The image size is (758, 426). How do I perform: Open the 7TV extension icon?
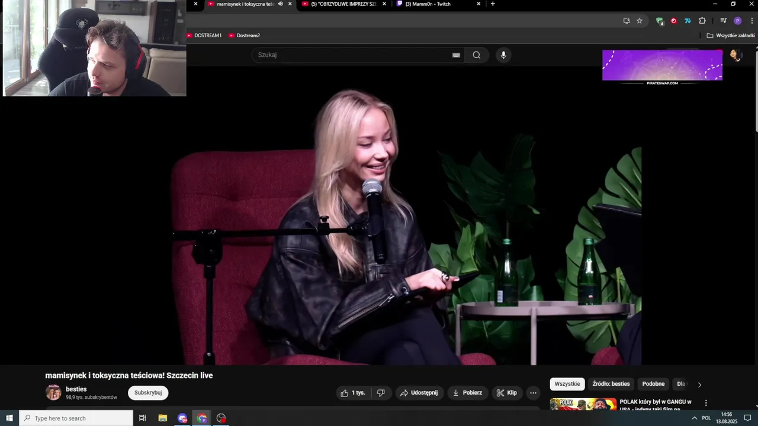[688, 21]
